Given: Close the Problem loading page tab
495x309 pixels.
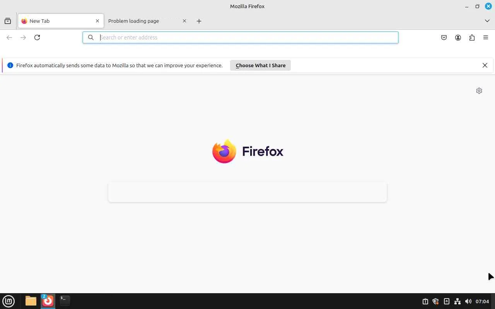Looking at the screenshot, I should click(x=184, y=21).
